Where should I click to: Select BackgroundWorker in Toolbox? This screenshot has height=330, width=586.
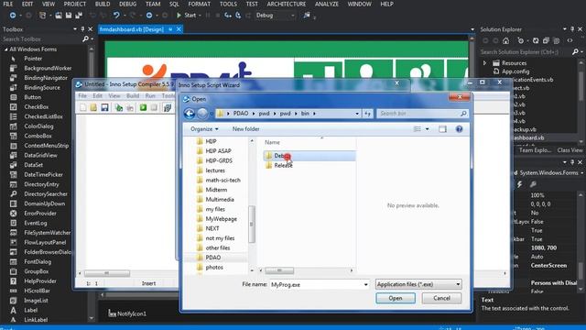tap(48, 69)
